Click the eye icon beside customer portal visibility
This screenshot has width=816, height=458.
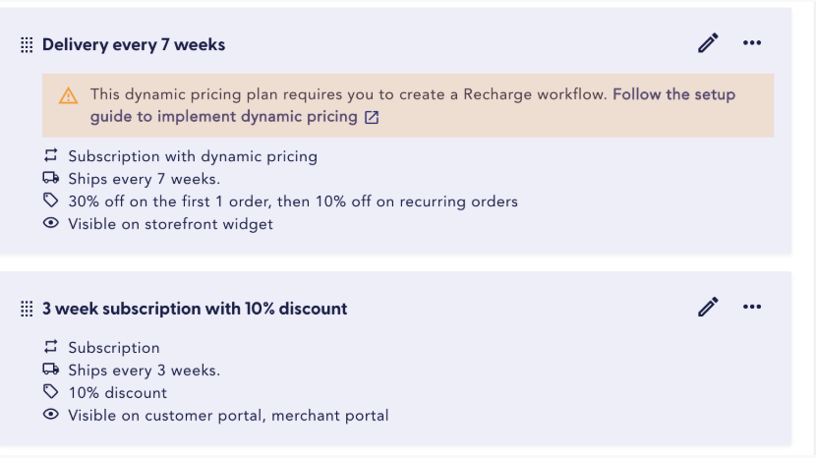(x=50, y=415)
